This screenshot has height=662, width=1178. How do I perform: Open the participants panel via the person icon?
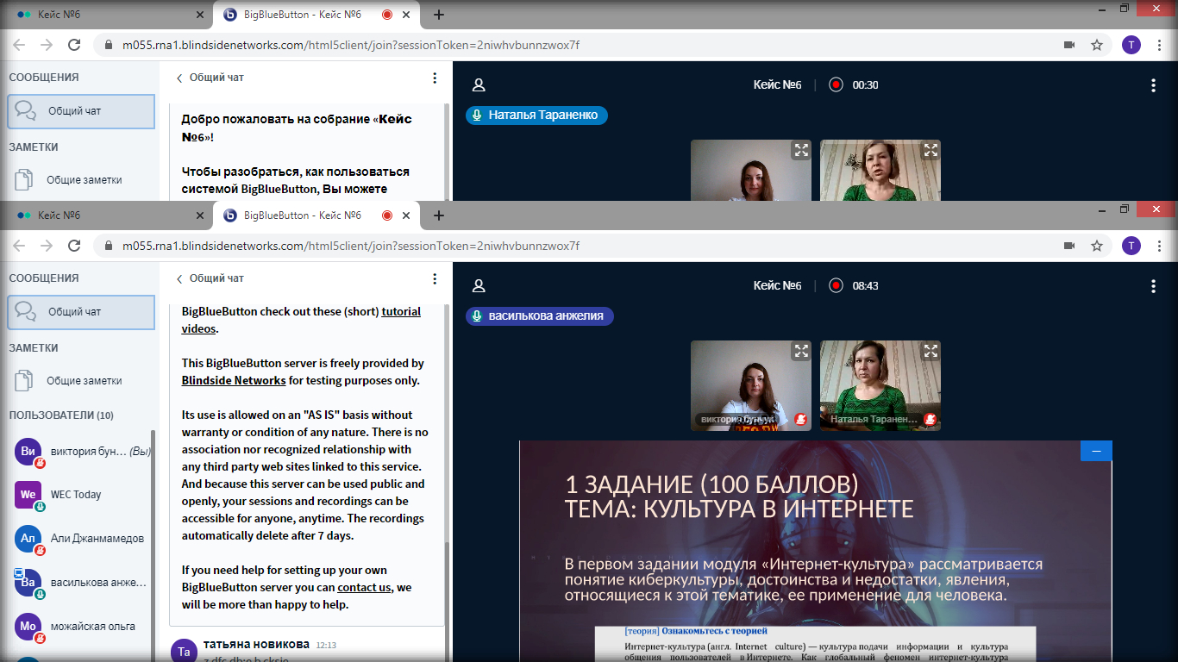tap(479, 286)
